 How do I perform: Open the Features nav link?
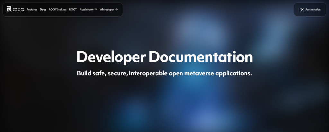tap(32, 10)
